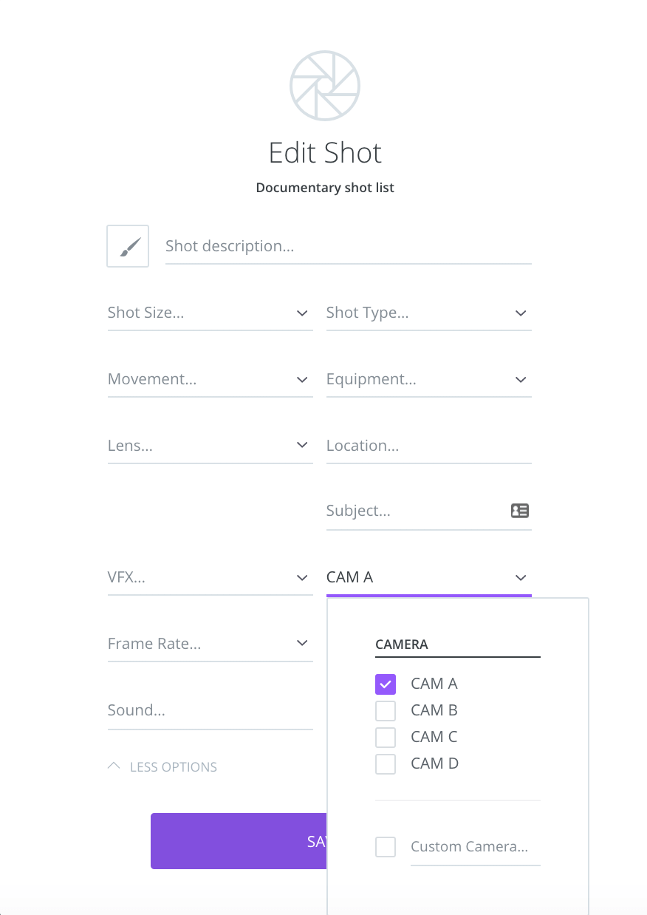Viewport: 647px width, 915px height.
Task: Click the camera aperture logo icon
Action: [x=325, y=86]
